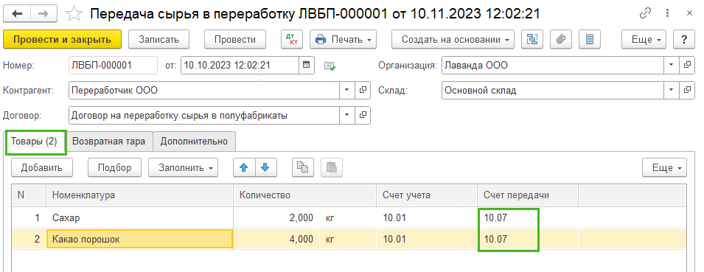This screenshot has height=272, width=704.
Task: Open the table Еще menu
Action: click(664, 168)
